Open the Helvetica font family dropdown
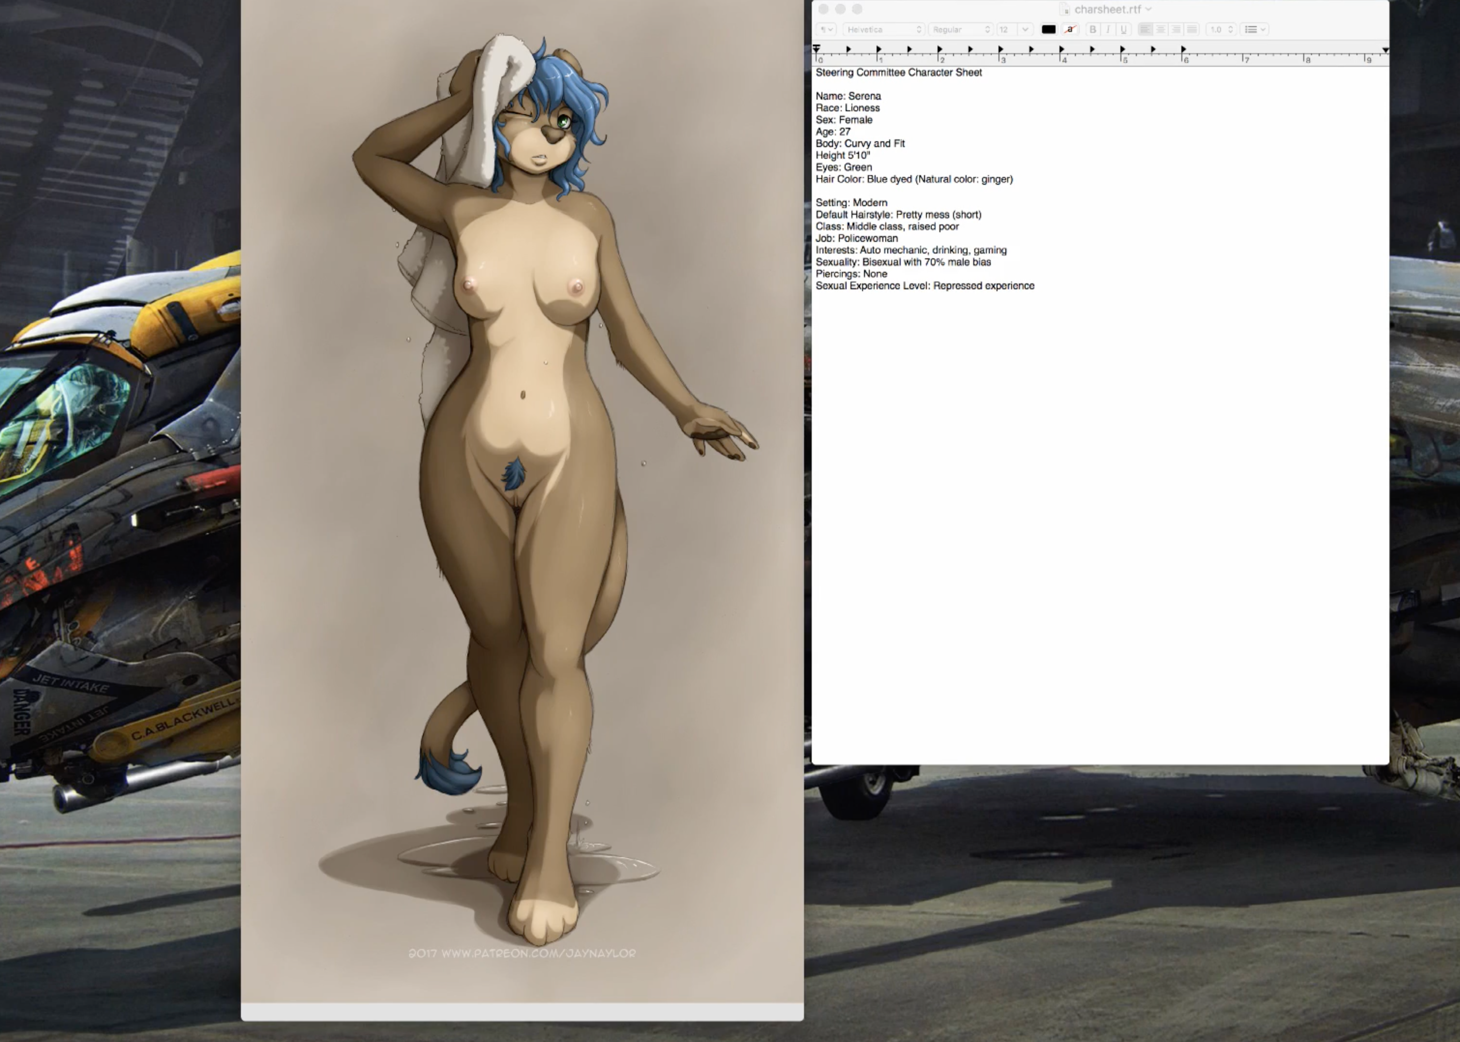Image resolution: width=1460 pixels, height=1042 pixels. (883, 30)
